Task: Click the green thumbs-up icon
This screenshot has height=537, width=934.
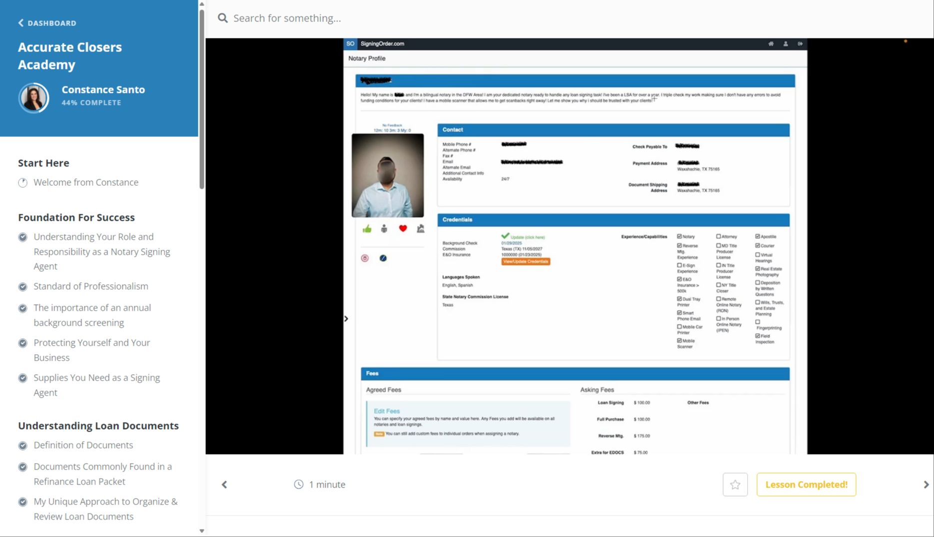Action: [x=367, y=229]
